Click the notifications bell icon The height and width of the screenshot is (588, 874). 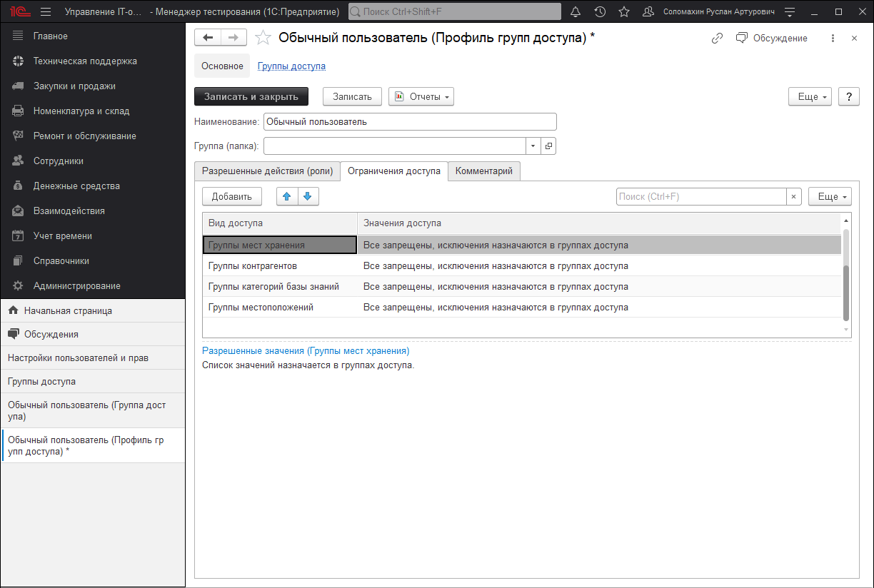tap(576, 12)
